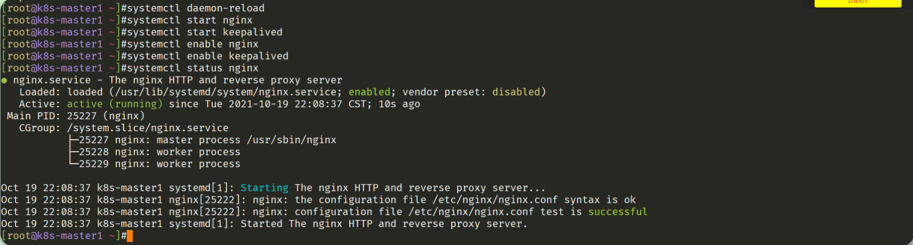Click /etc/nginx/nginx.conf in the 'syntax is ok' line
The width and height of the screenshot is (913, 245).
[x=495, y=200]
